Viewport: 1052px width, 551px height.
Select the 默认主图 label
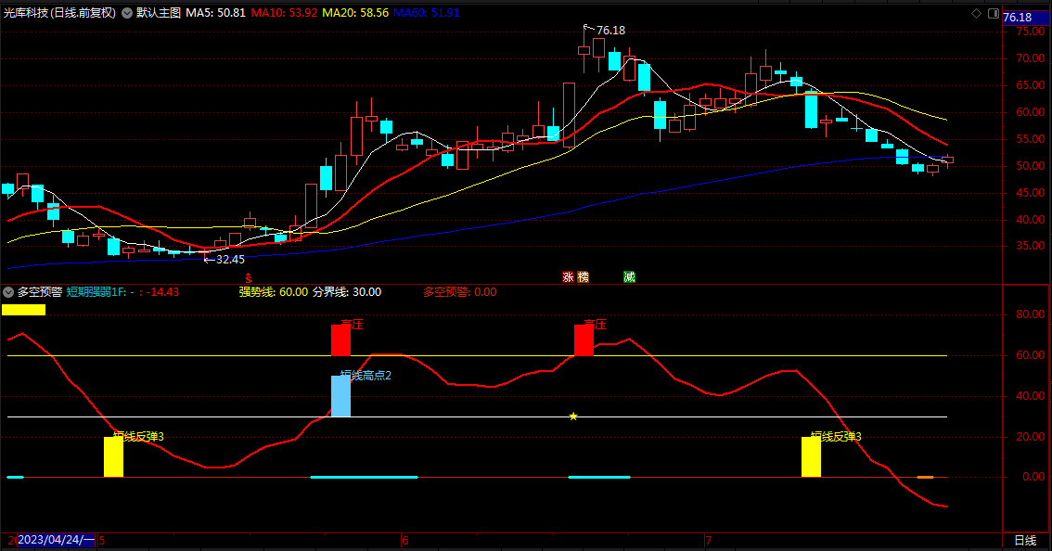[159, 13]
